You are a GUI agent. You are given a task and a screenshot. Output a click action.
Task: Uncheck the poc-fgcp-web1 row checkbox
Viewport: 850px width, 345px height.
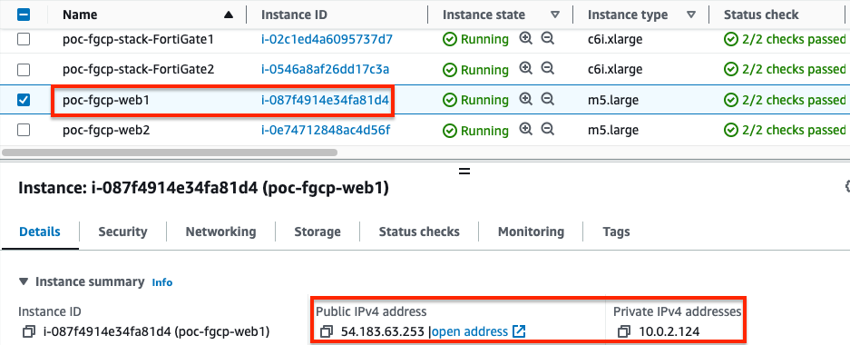(24, 100)
